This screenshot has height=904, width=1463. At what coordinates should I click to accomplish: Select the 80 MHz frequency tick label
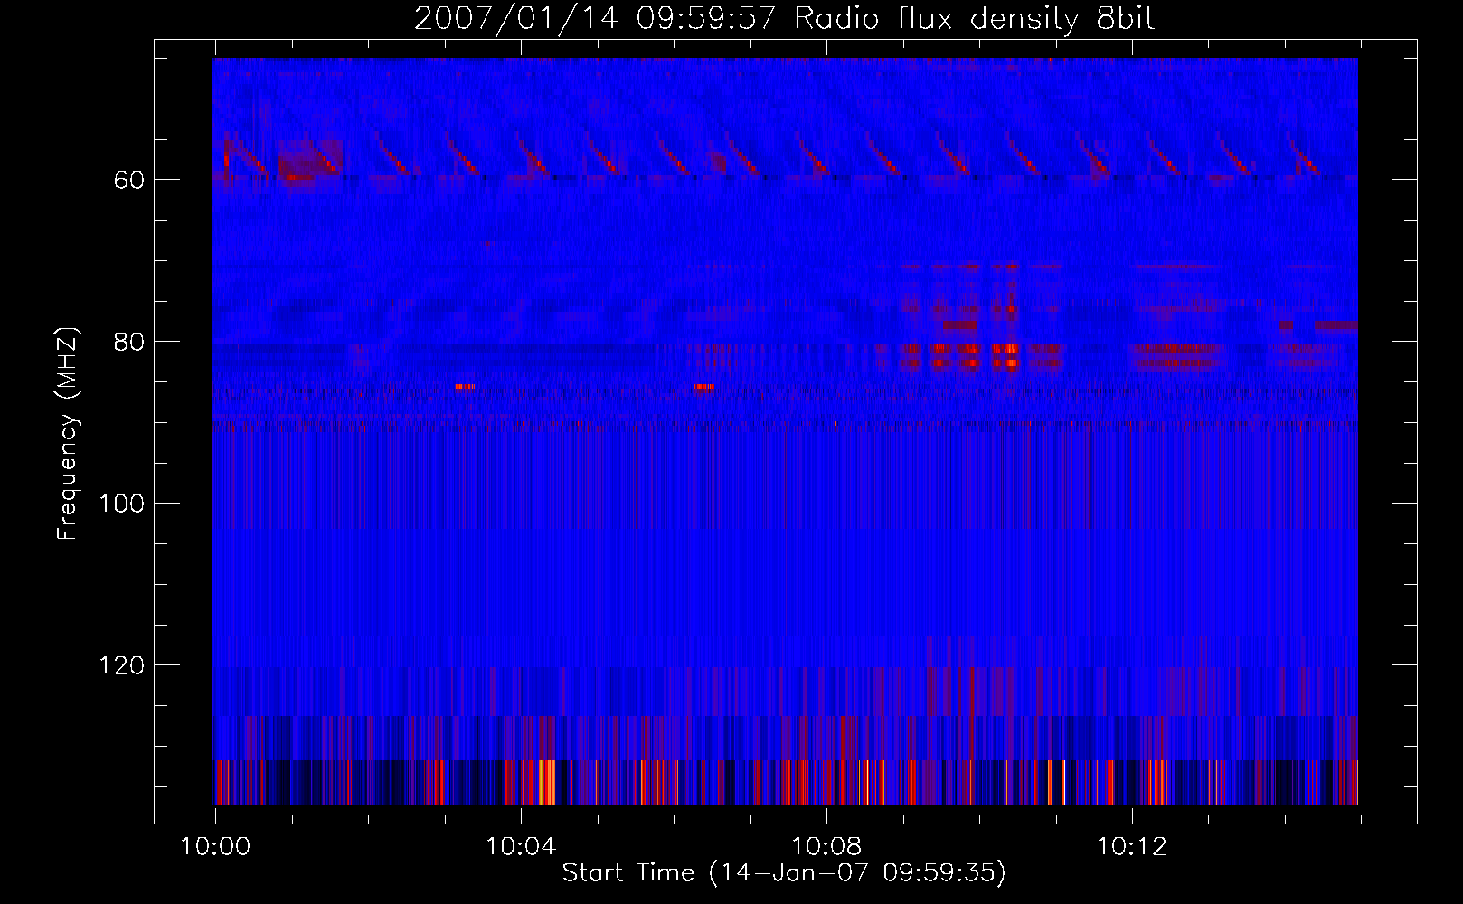pyautogui.click(x=128, y=342)
